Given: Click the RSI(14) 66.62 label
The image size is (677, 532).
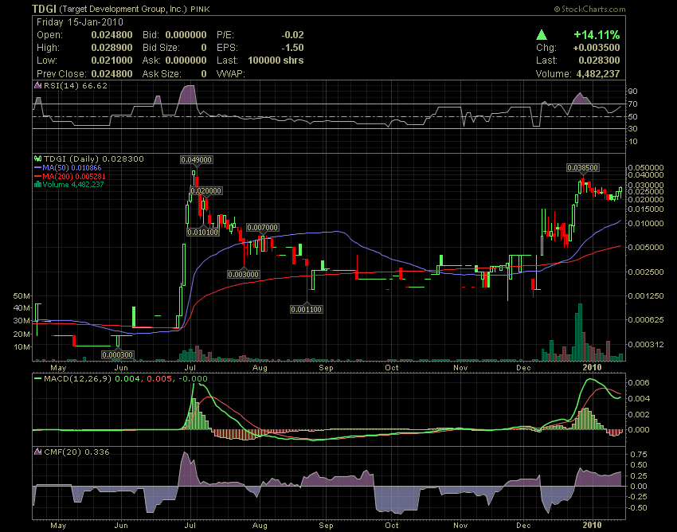Looking at the screenshot, I should 75,85.
